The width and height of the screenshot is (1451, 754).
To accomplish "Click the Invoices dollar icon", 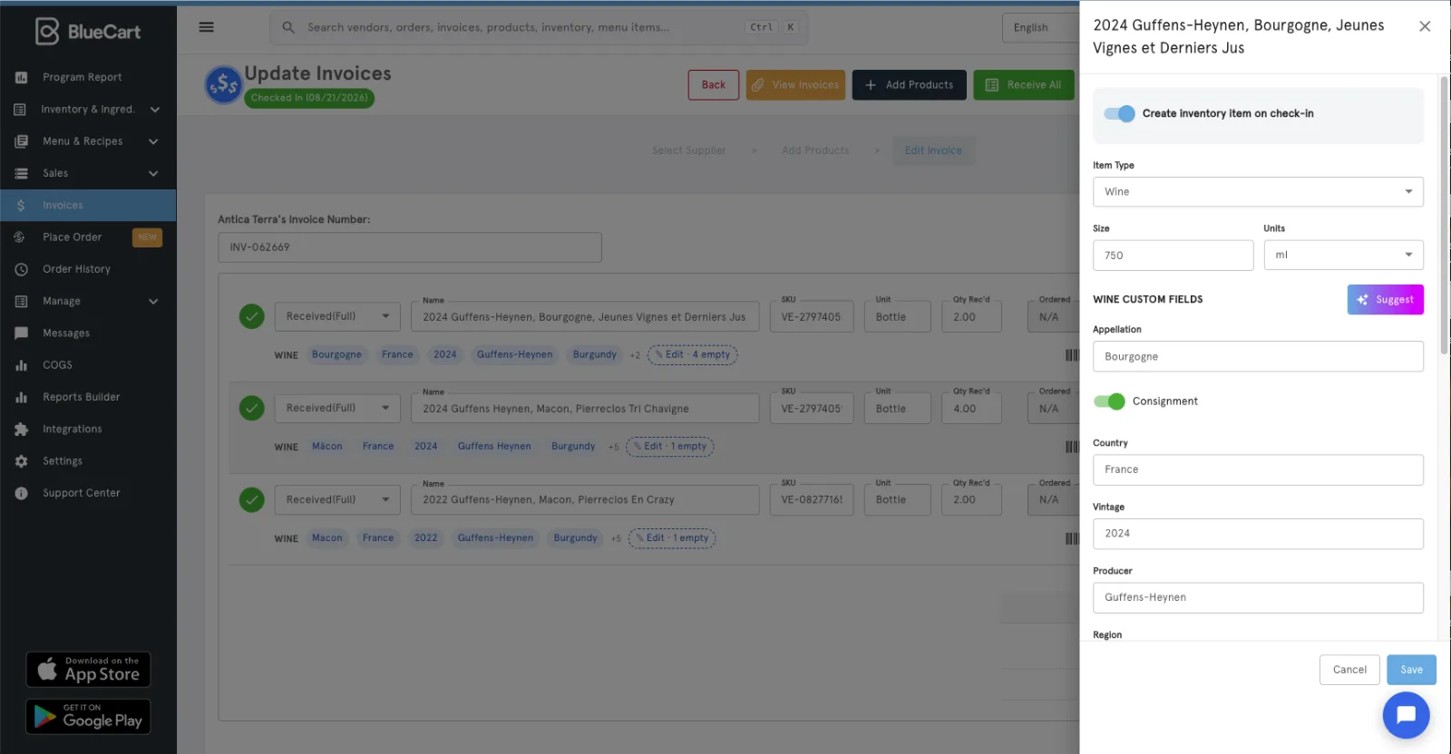I will coord(21,206).
